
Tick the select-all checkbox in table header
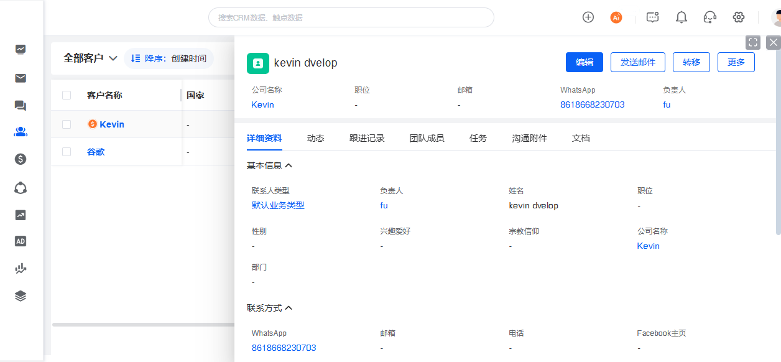click(67, 95)
